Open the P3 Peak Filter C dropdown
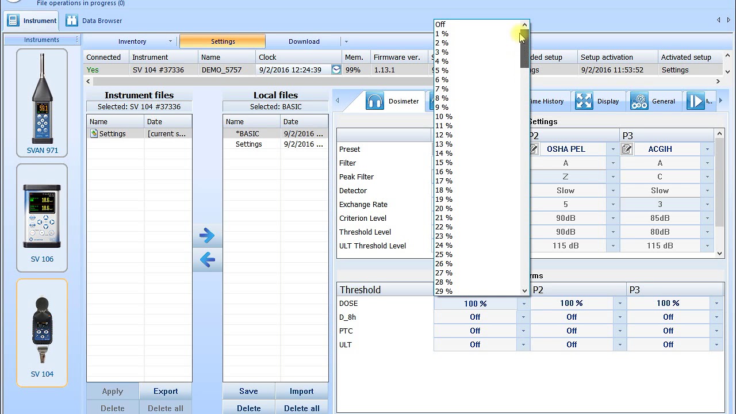 pos(707,177)
